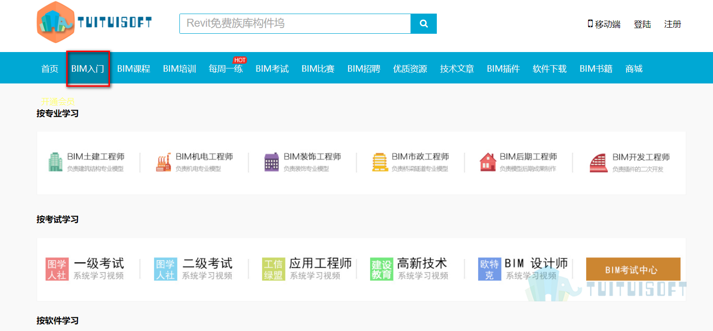Click the mobile phone icon beside 移动端
The width and height of the screenshot is (713, 331).
590,23
